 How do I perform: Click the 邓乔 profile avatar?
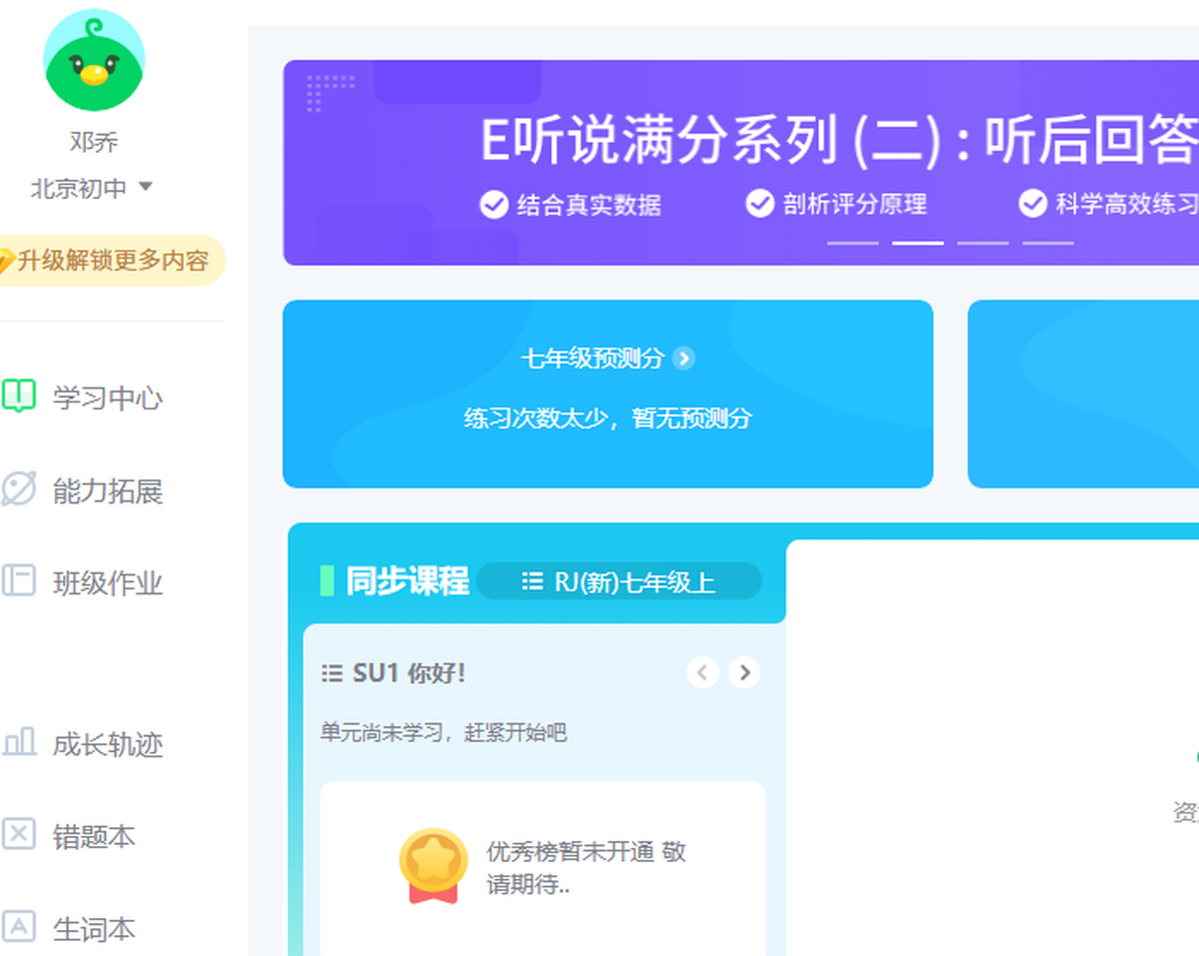95,60
